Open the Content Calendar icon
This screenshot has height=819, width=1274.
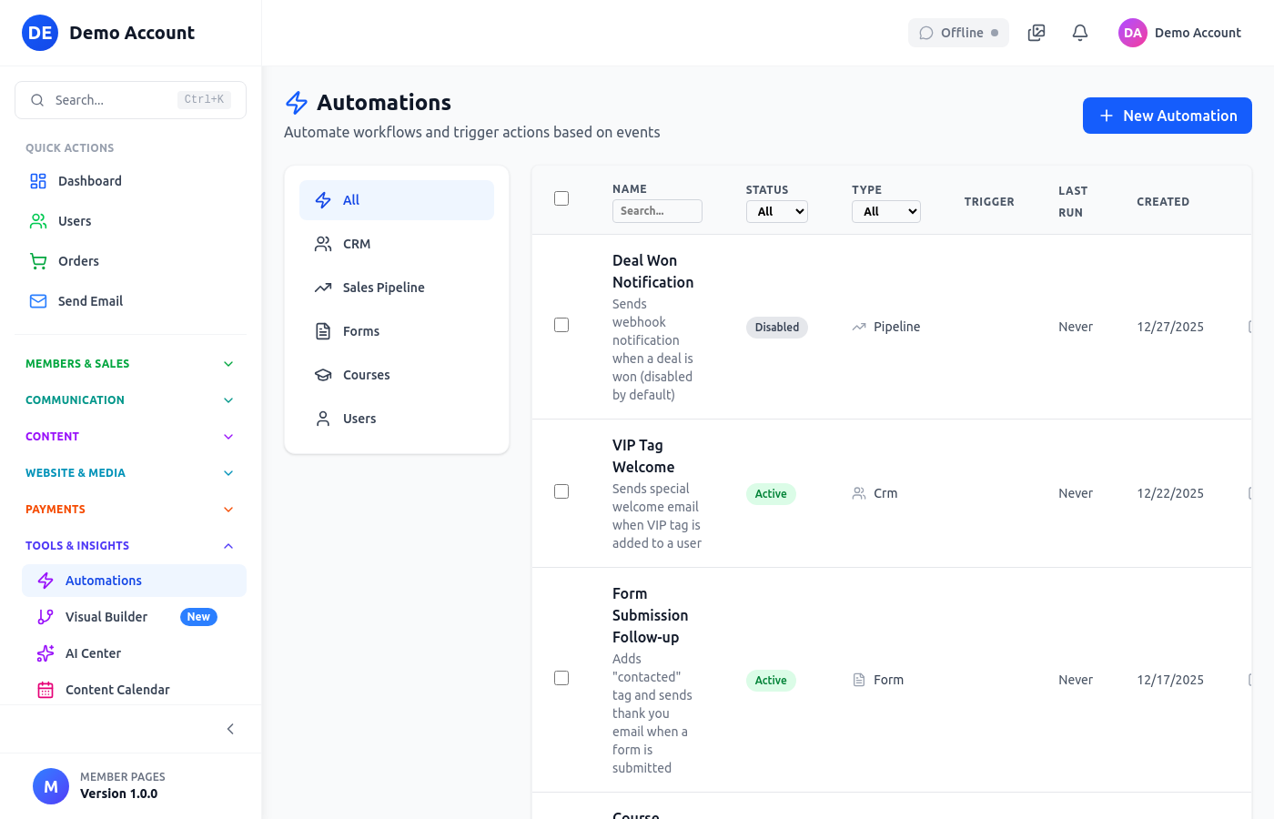coord(44,689)
